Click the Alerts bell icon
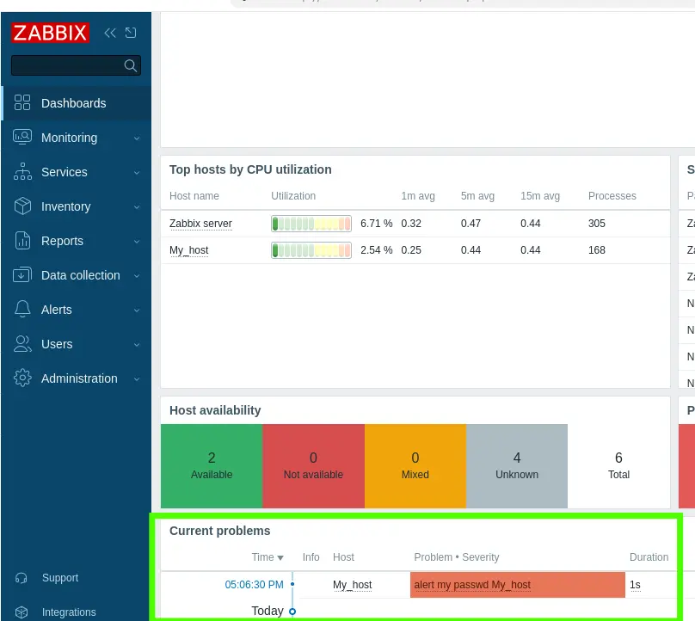This screenshot has width=695, height=621. (23, 310)
